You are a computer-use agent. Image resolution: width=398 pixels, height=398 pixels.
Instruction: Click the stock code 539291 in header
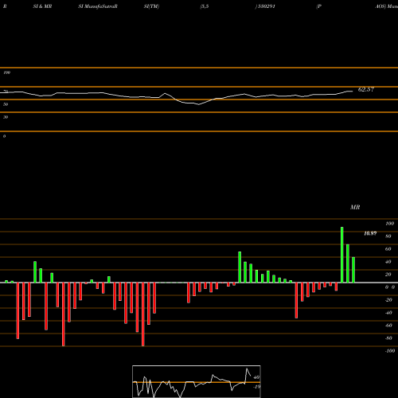[x=266, y=6]
